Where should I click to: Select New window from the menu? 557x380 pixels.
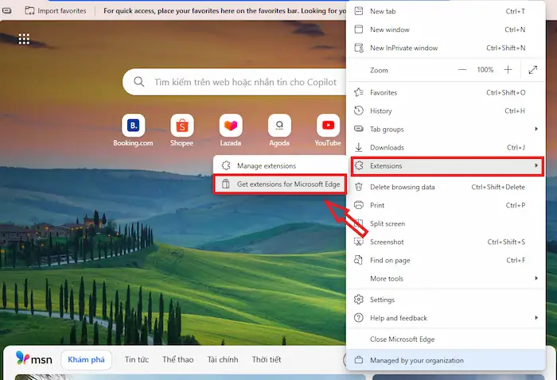[x=446, y=29]
